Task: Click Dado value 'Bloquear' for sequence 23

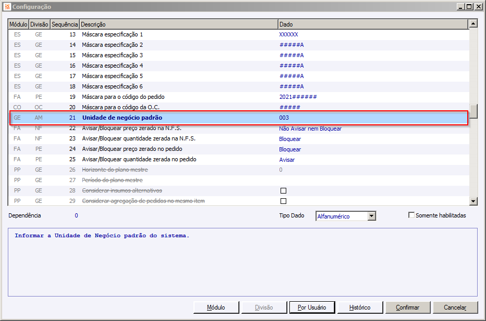Action: (290, 139)
